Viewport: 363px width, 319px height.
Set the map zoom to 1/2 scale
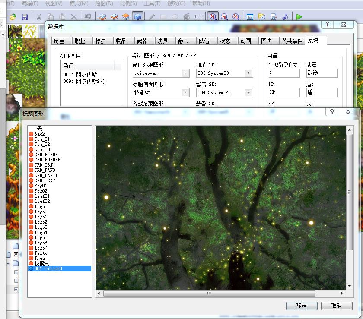(224, 17)
